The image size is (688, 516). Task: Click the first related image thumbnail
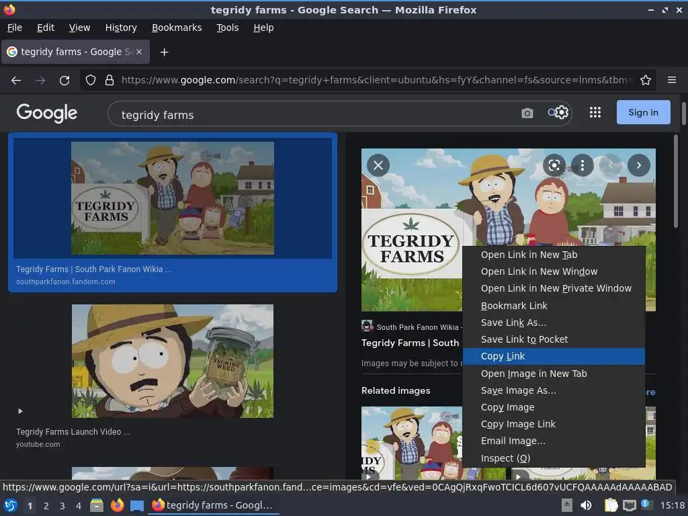[412, 443]
